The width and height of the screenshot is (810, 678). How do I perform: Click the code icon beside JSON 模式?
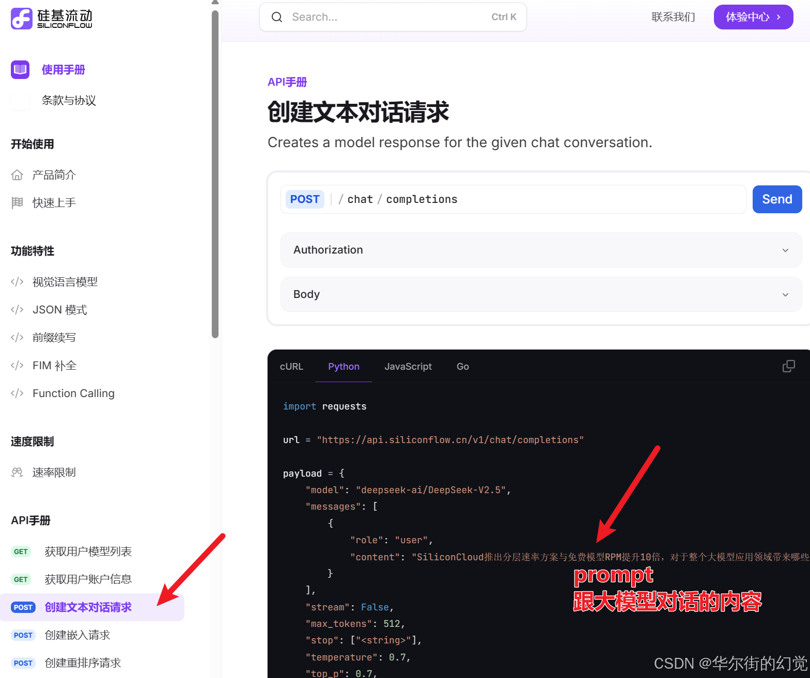(x=17, y=310)
